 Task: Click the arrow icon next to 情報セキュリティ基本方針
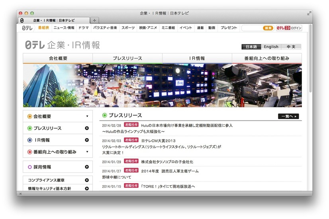tap(87, 188)
